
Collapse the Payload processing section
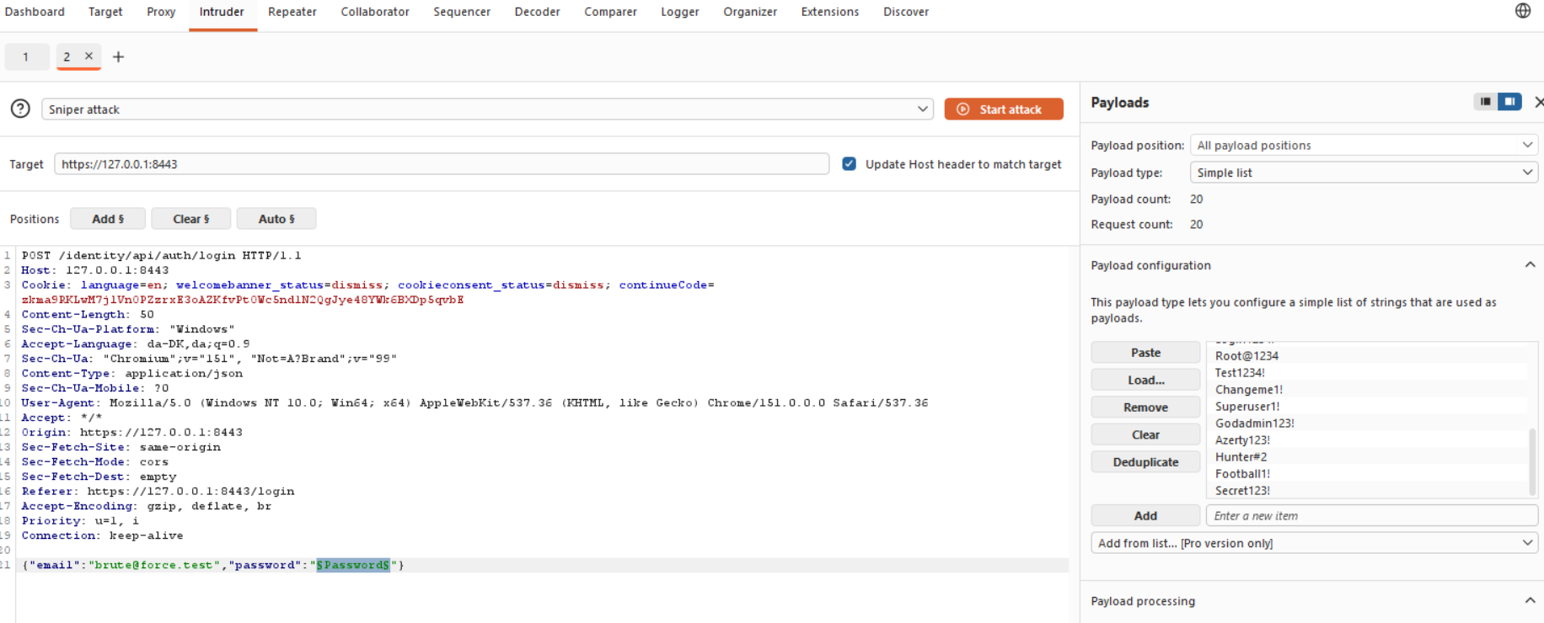pyautogui.click(x=1530, y=600)
